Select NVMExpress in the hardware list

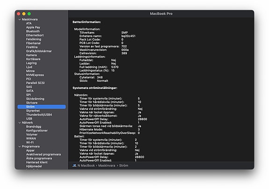point(35,75)
